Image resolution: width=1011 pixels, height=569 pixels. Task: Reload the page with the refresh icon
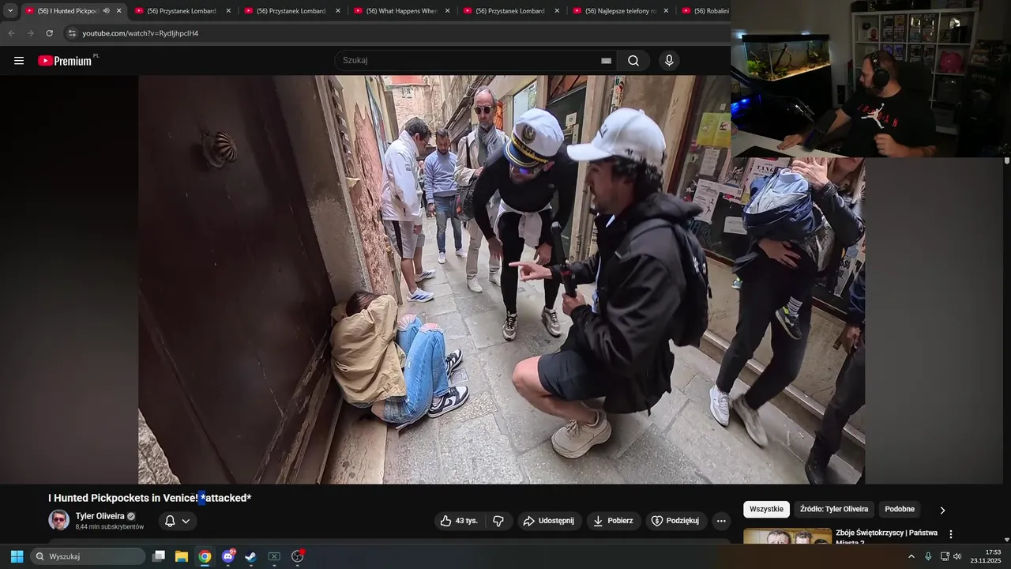coord(49,33)
